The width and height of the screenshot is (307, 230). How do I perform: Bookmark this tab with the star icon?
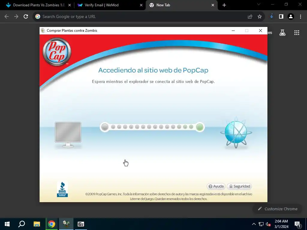point(260,17)
